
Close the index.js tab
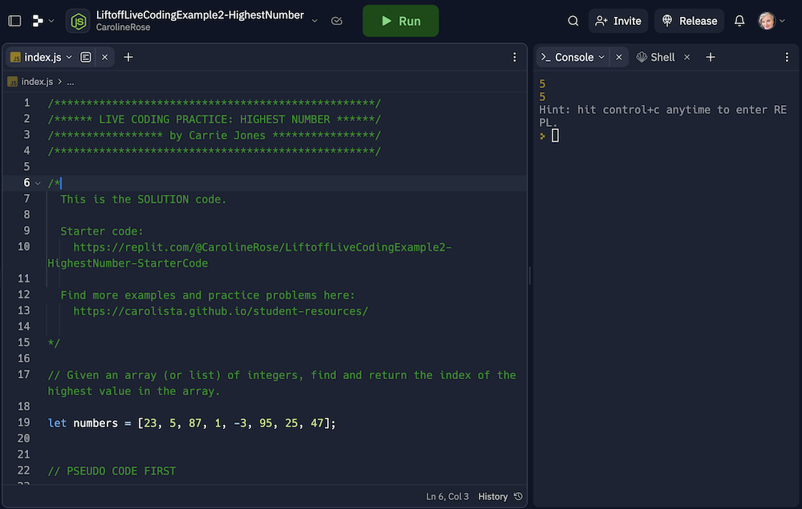(104, 57)
